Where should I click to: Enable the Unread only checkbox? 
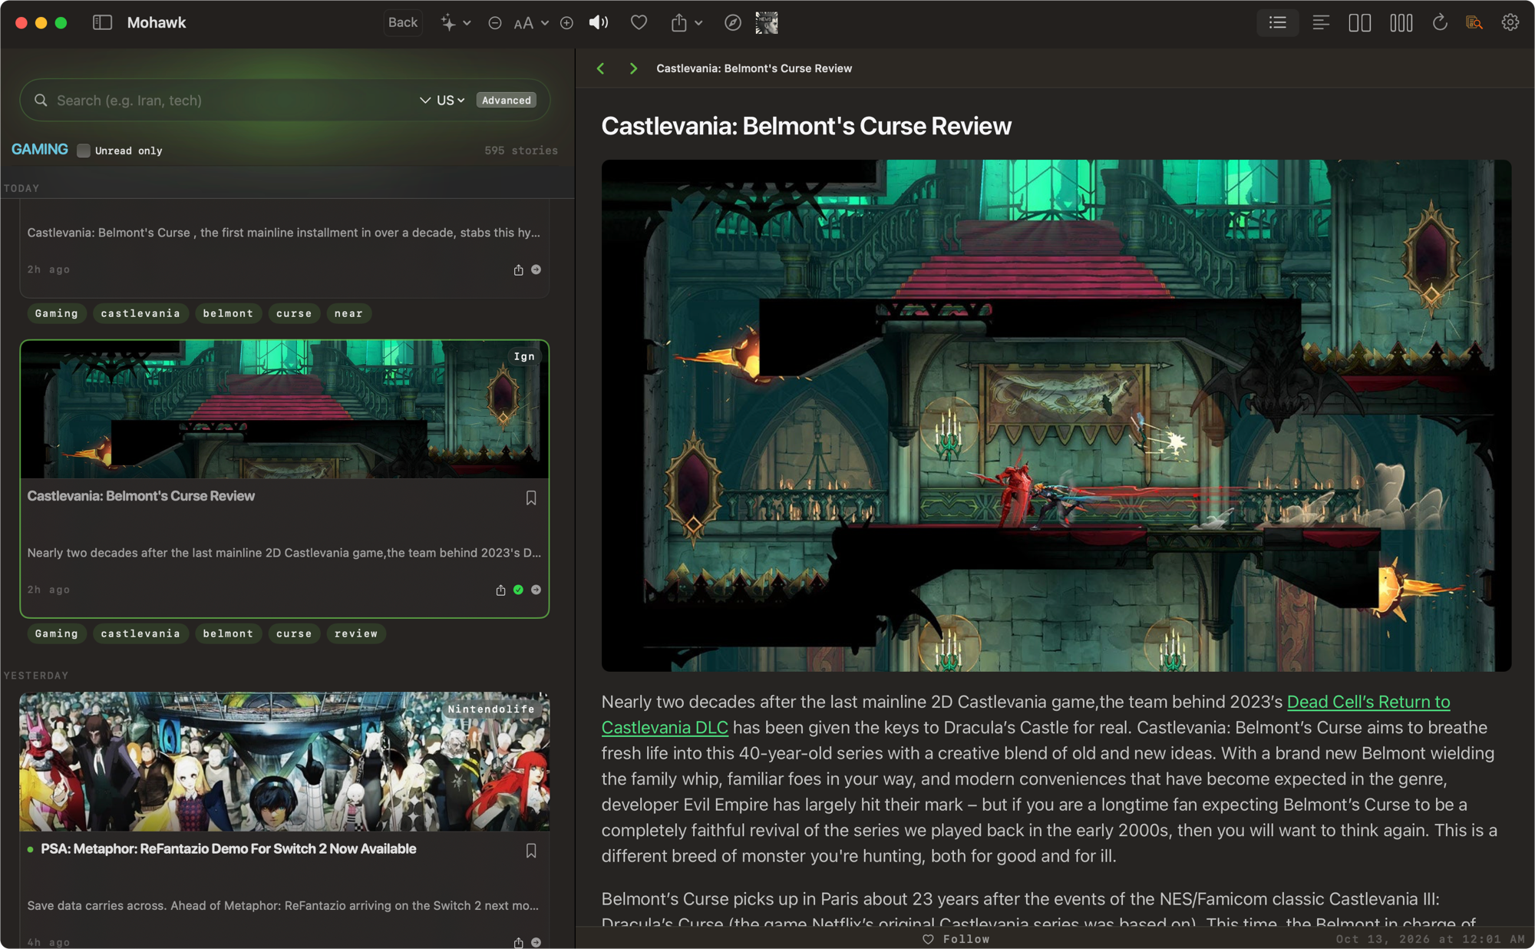coord(84,150)
